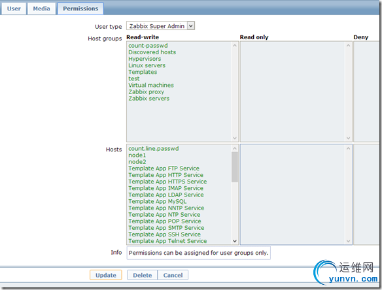Click host groups Read-write scroll down arrow

click(x=235, y=138)
